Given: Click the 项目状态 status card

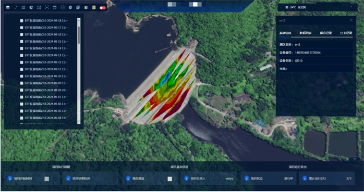Looking at the screenshot, I should (x=269, y=178).
